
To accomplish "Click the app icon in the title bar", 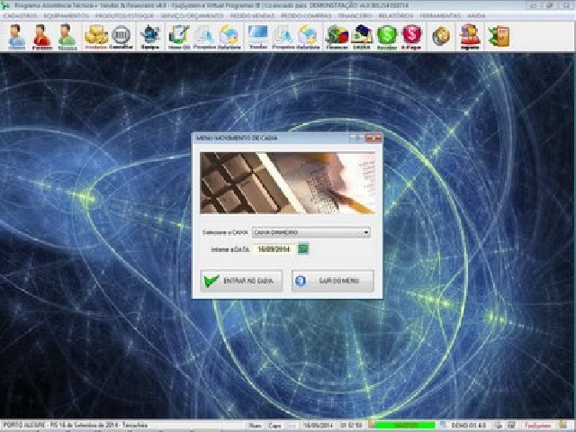I will pyautogui.click(x=5, y=5).
